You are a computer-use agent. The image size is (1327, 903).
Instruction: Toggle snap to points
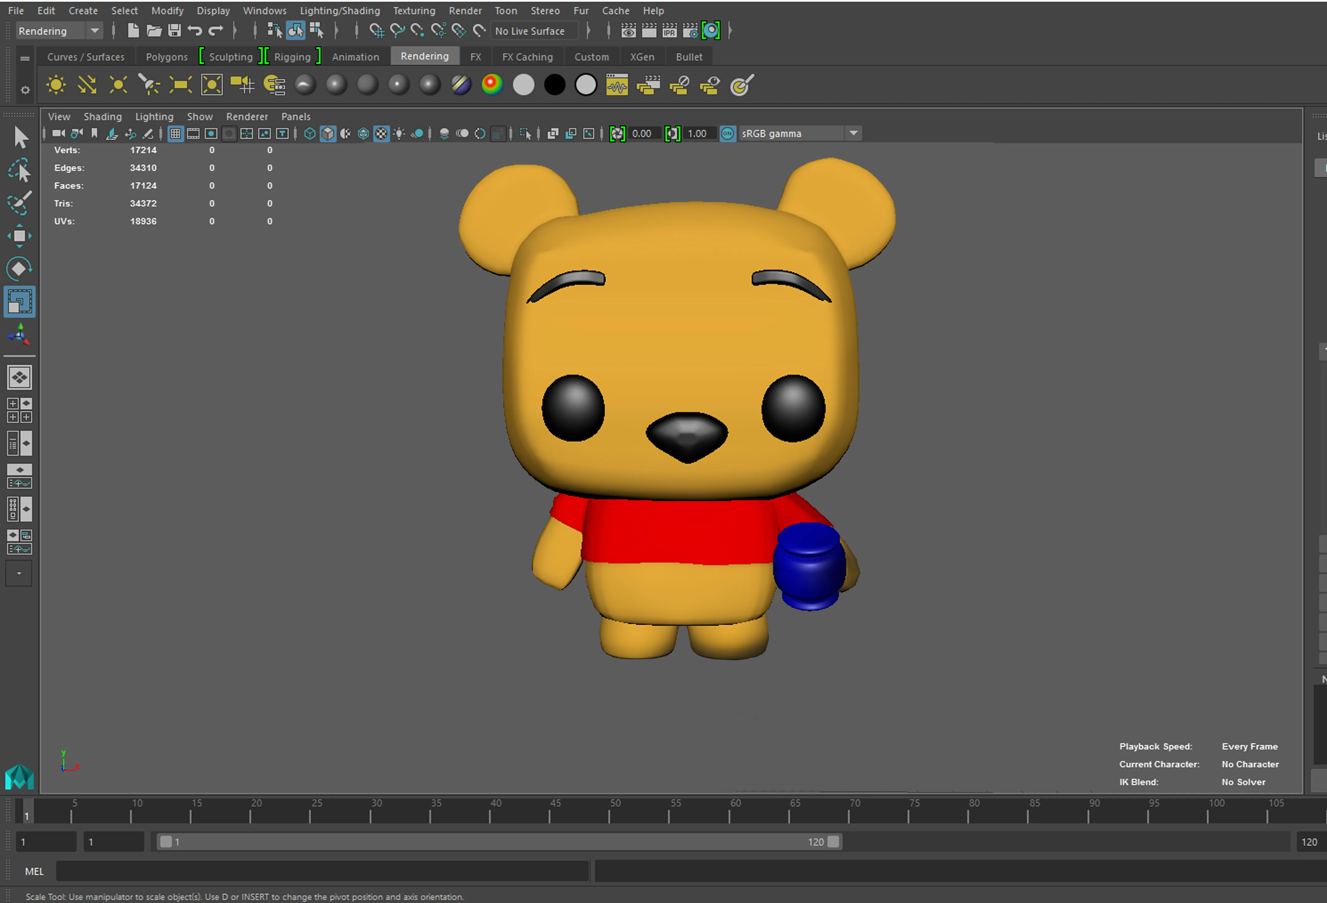(418, 31)
